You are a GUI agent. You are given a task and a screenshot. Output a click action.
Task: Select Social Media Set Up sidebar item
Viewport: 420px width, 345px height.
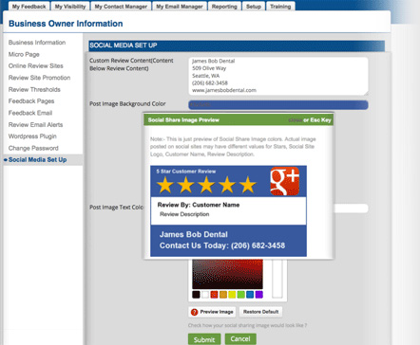pyautogui.click(x=37, y=160)
